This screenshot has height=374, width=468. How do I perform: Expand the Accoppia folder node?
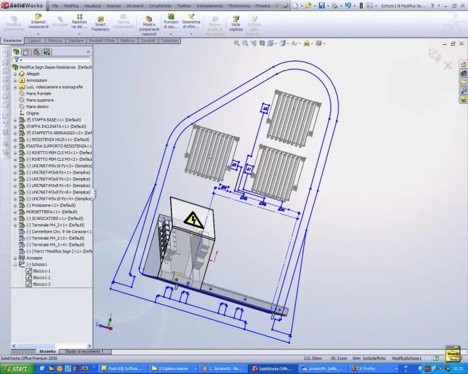tap(15, 258)
